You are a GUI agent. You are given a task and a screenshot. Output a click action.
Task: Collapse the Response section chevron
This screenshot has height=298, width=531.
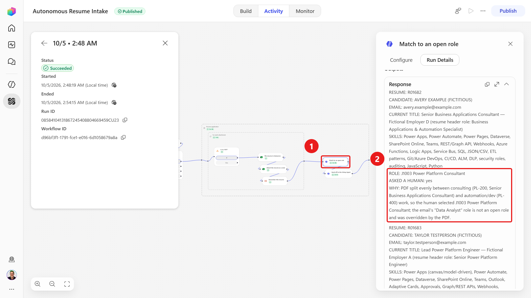coord(506,84)
